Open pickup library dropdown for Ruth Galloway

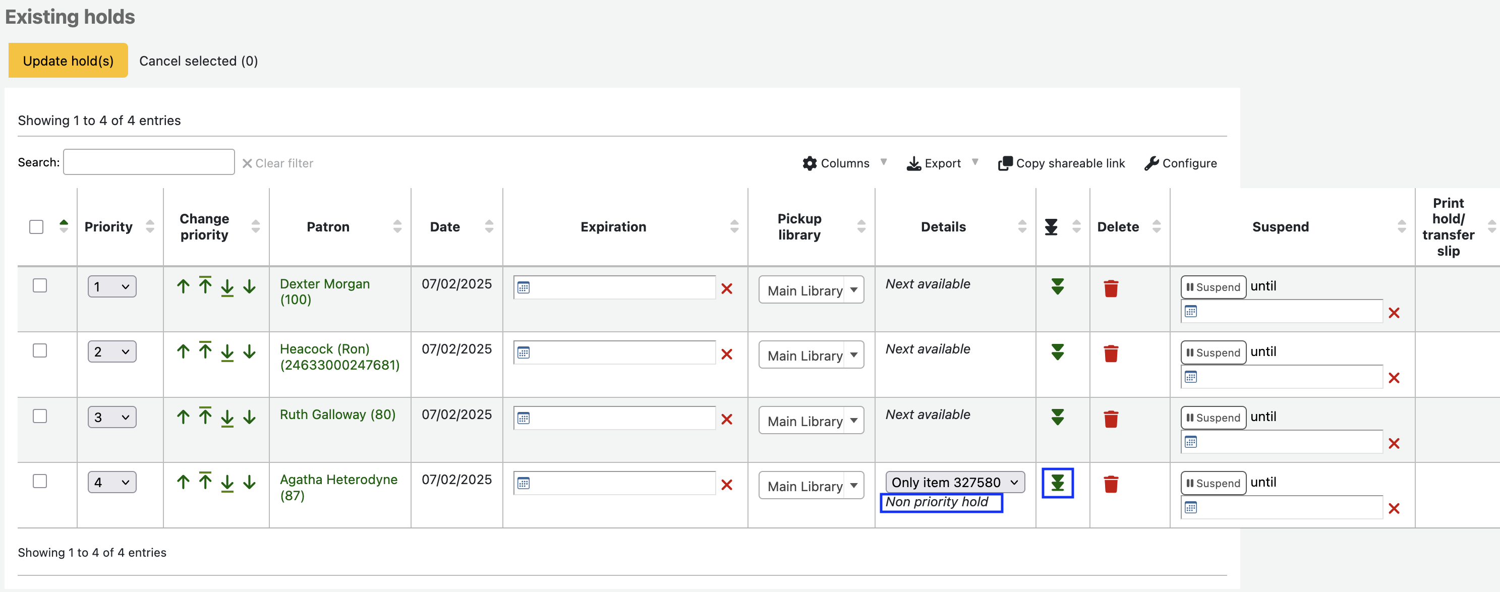click(811, 420)
